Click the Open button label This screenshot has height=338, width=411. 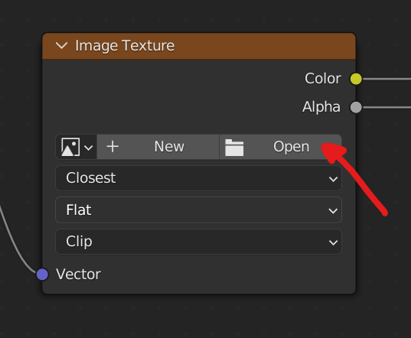(291, 147)
